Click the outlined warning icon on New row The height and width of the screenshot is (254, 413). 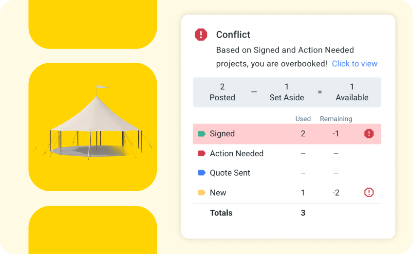click(x=369, y=193)
